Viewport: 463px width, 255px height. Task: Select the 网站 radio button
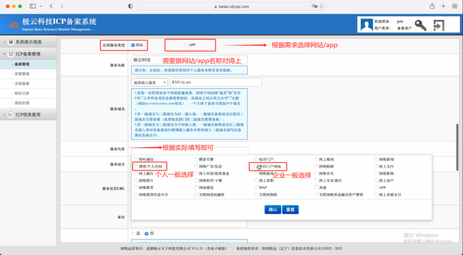click(x=133, y=45)
